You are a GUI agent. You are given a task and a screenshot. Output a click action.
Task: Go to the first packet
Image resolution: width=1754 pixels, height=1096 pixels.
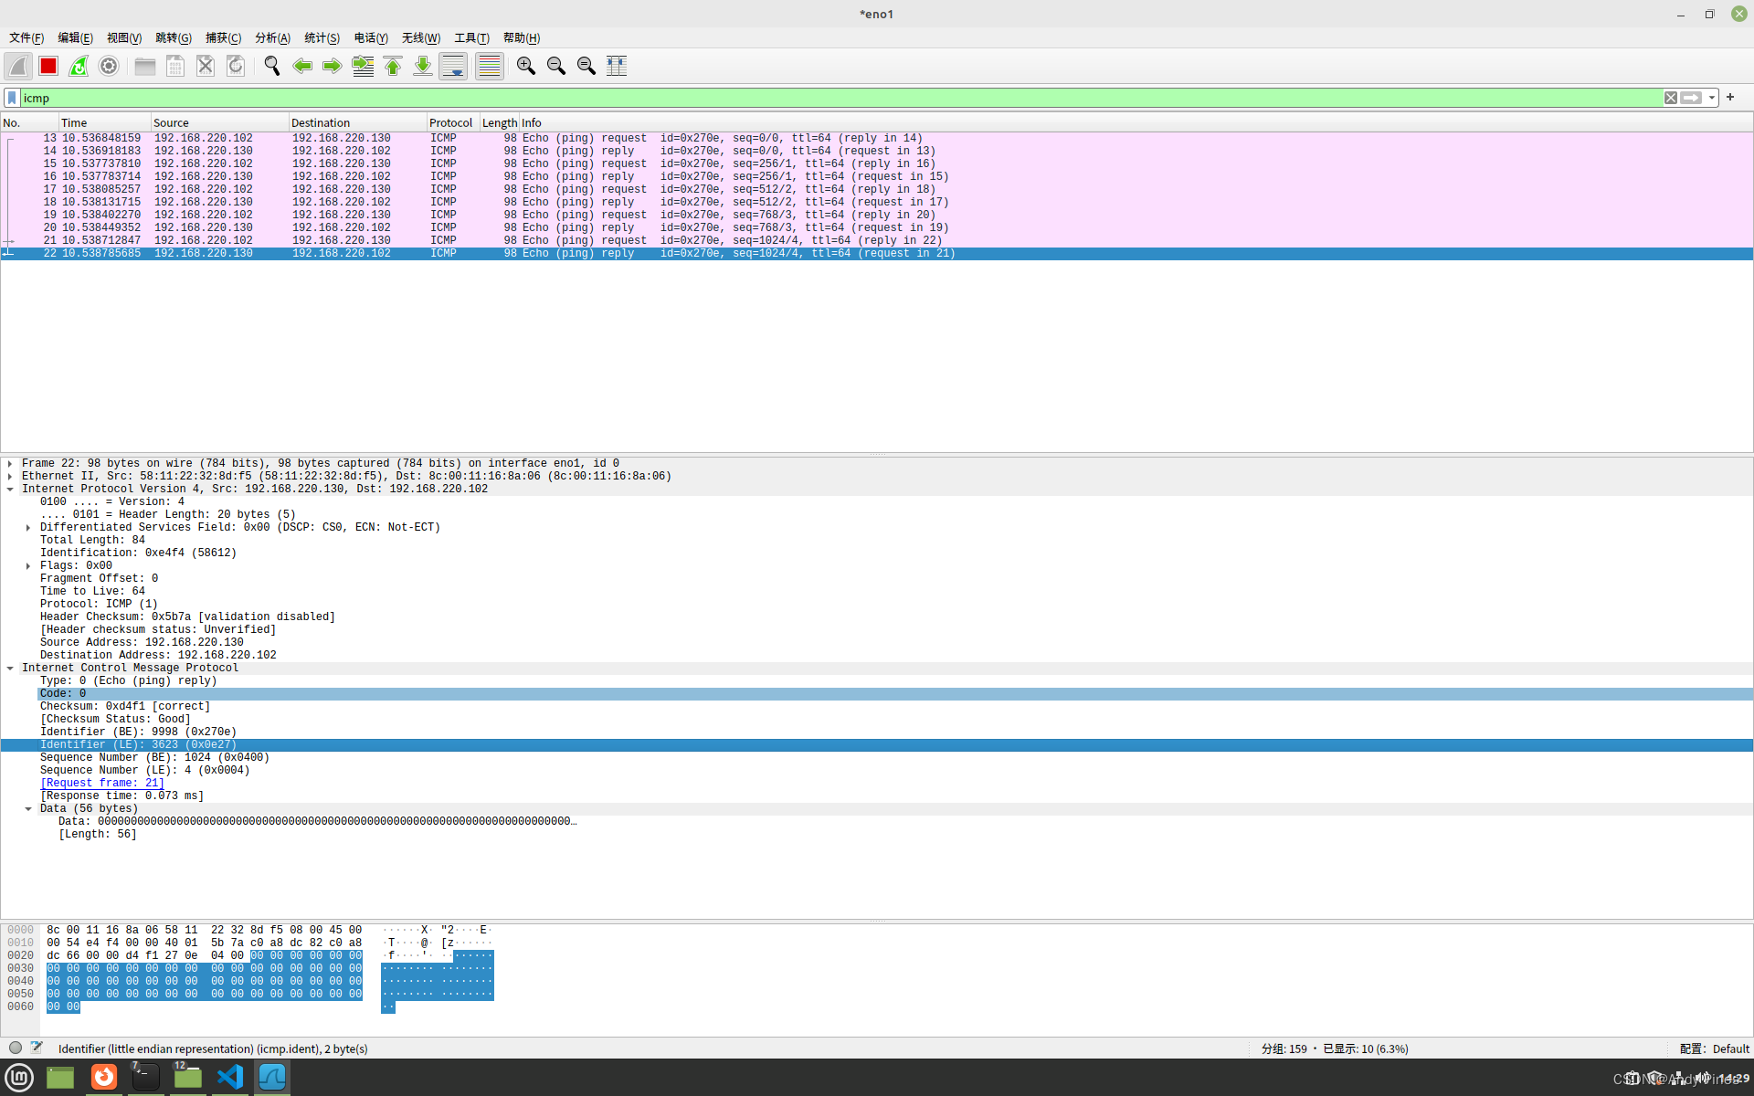point(393,66)
